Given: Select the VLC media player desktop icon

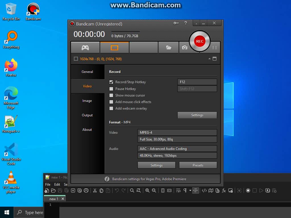Looking at the screenshot, I should (x=11, y=182).
